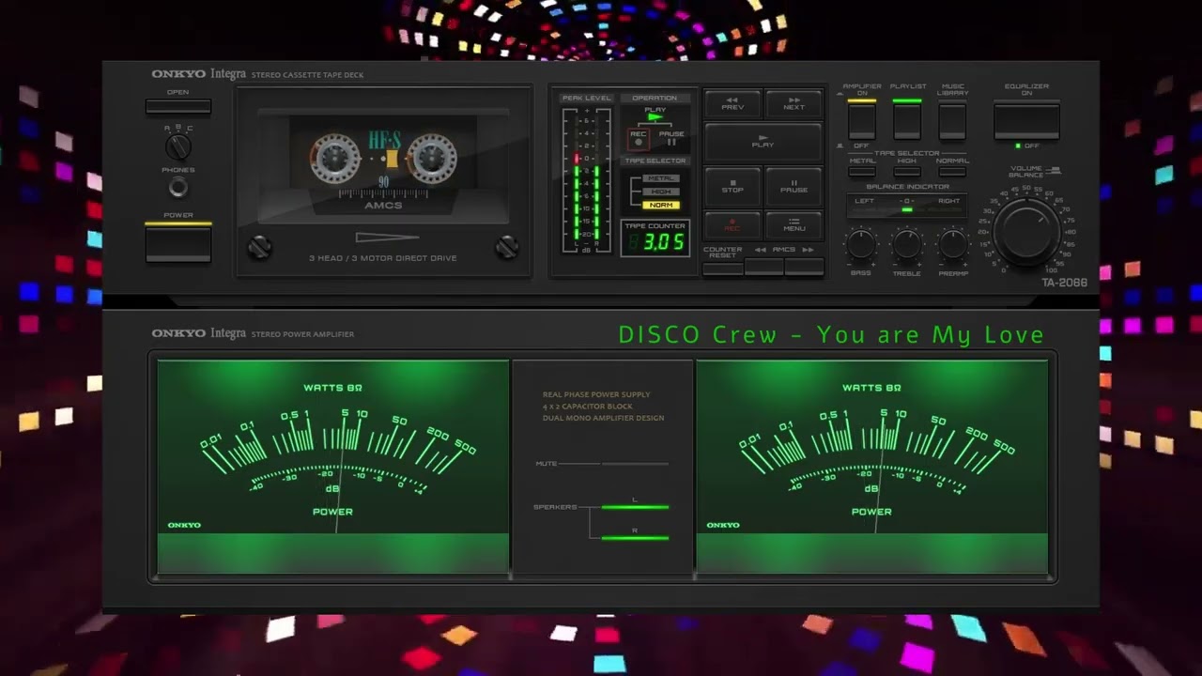1202x676 pixels.
Task: Click the REAL PHASE POWER SUPPLY text
Action: 596,394
